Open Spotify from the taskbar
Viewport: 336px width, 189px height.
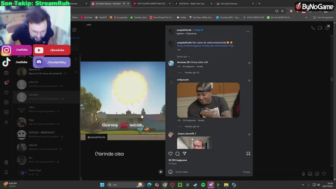pos(203,185)
